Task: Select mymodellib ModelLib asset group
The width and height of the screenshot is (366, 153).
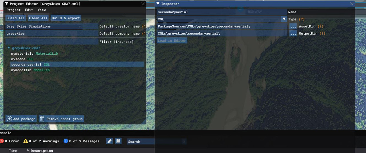Action: pyautogui.click(x=30, y=70)
